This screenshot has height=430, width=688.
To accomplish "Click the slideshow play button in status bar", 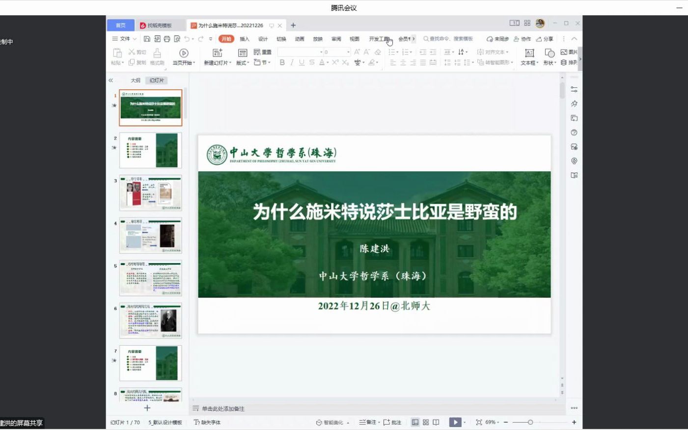I will (455, 422).
